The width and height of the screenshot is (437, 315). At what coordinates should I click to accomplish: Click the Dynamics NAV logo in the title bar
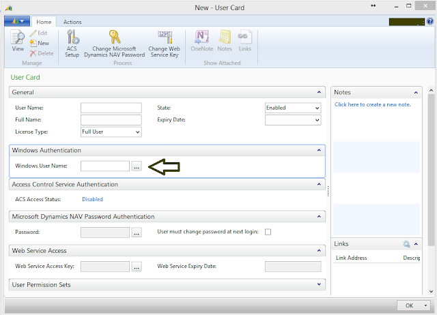point(9,7)
